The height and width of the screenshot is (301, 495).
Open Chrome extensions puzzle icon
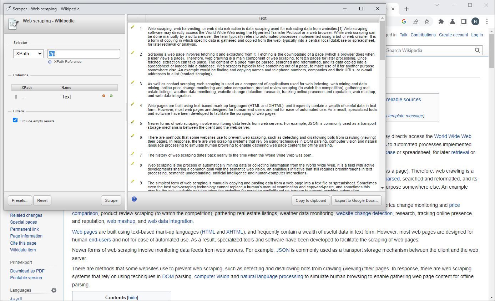coord(441,21)
